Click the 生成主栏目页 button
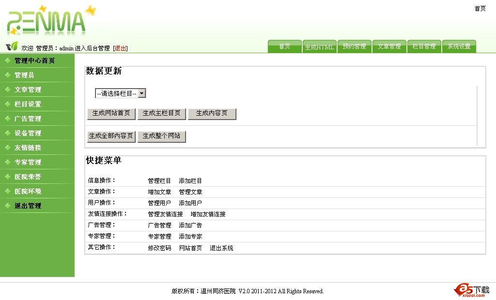 (x=161, y=114)
